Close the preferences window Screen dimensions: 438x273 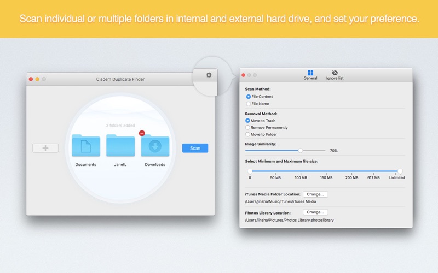point(243,75)
